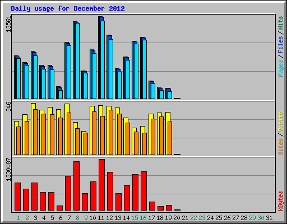The image size is (287, 224).
Task: Select the 13561 axis maximum label
Action: [x=8, y=24]
